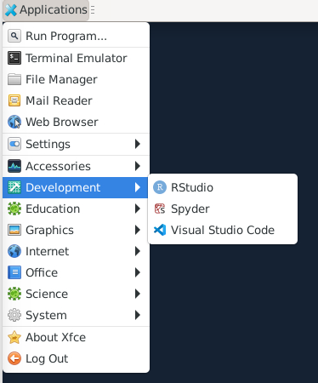Select the Science menu label
Image resolution: width=318 pixels, height=383 pixels.
tap(47, 294)
